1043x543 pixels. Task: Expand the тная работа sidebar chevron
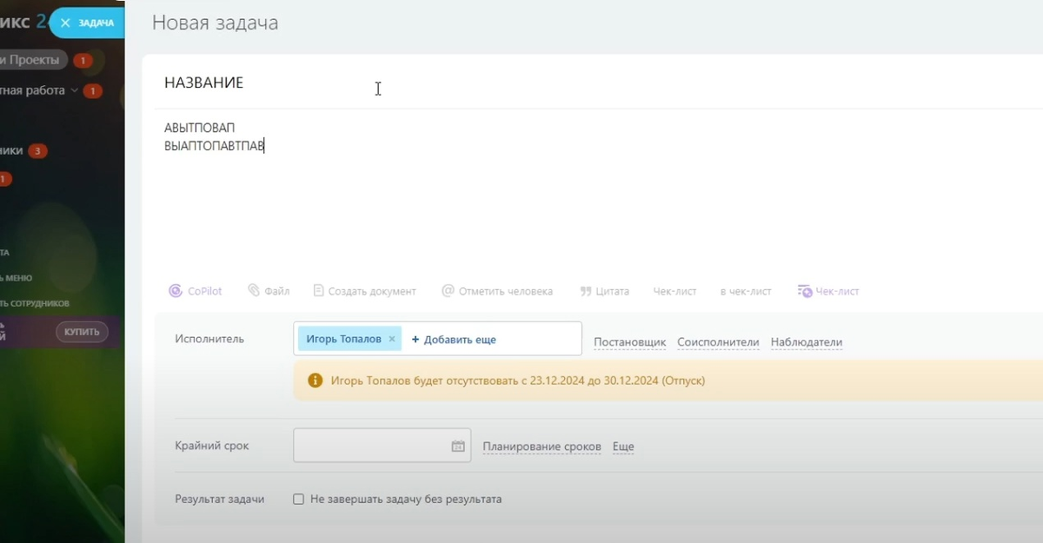click(x=74, y=90)
